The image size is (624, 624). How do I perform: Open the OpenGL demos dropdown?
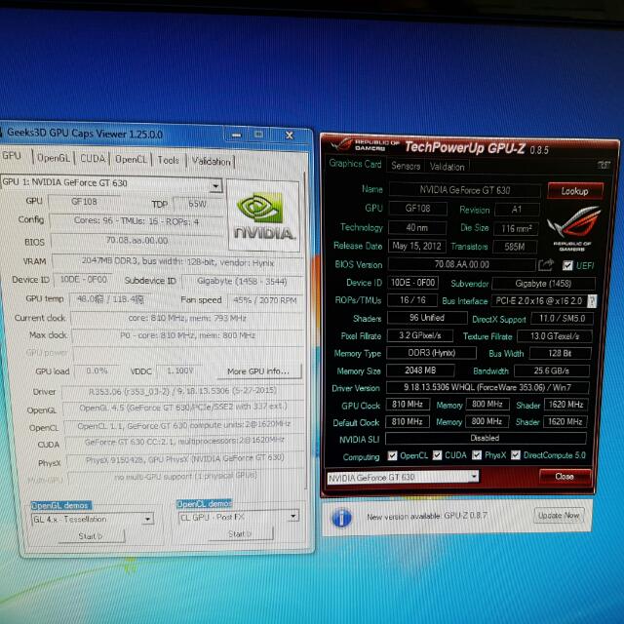click(147, 519)
